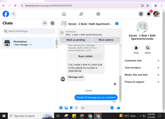Open the Friends icon in top navigation
Screen dimensions: 165x119
coord(81,14)
